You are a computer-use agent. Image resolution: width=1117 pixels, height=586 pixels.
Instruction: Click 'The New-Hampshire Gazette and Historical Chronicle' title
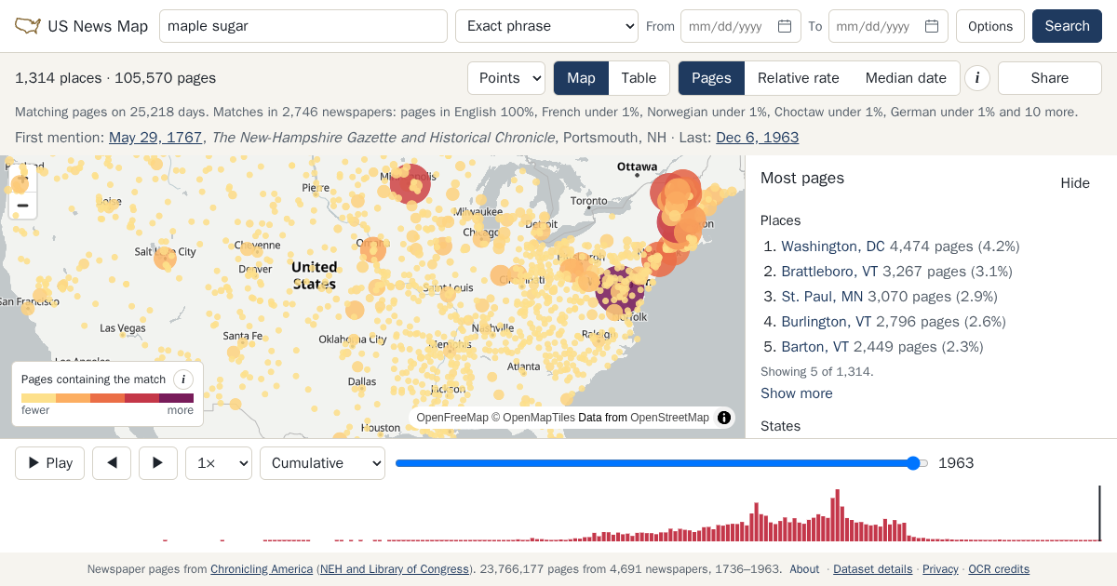click(384, 138)
